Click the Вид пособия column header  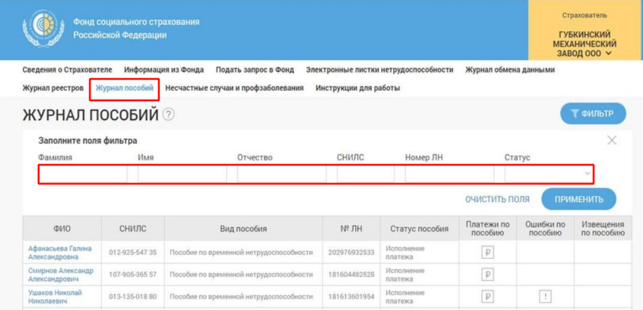243,229
